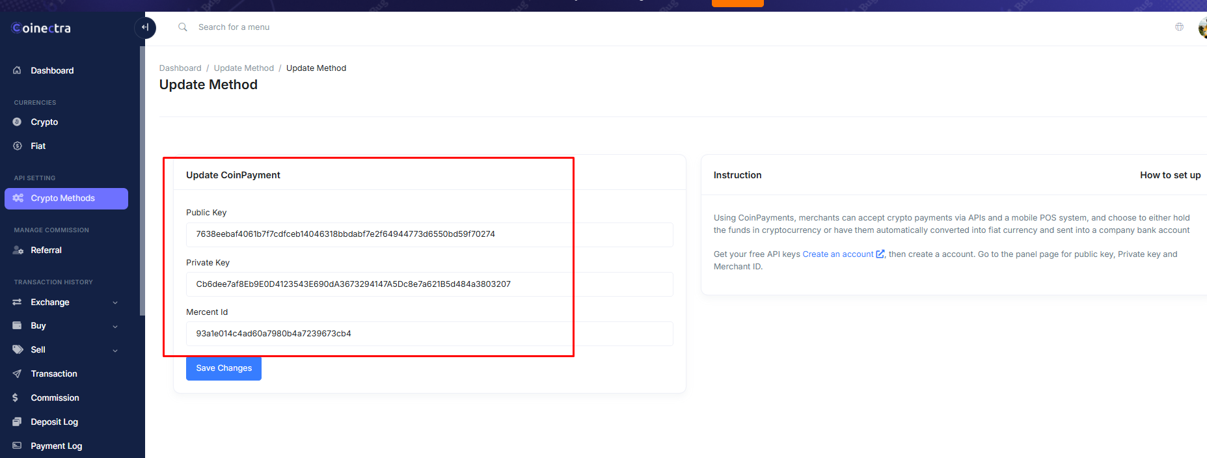Click the API SETTING section header
The image size is (1207, 458).
pyautogui.click(x=34, y=178)
